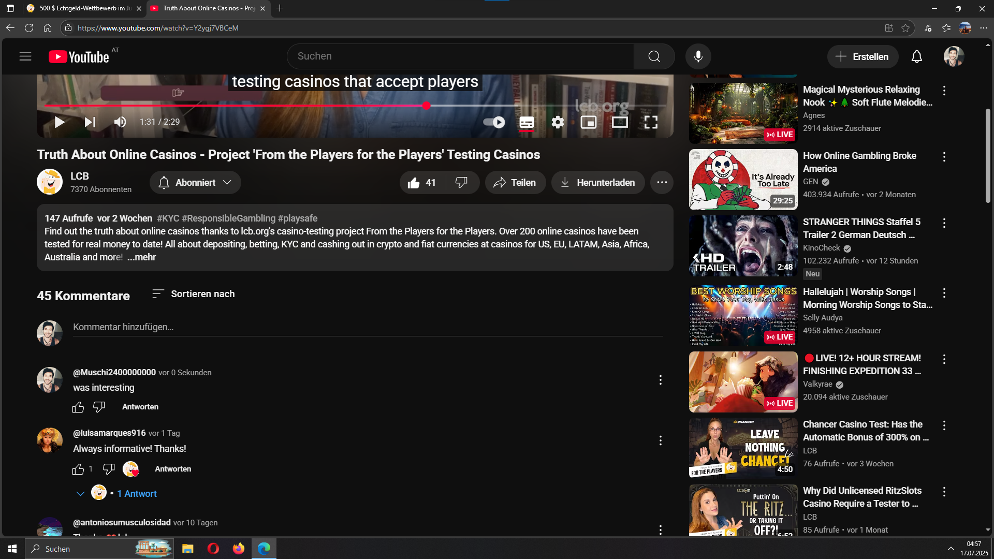The image size is (994, 559).
Task: Like the 'Always informative! Thanks!' comment
Action: pyautogui.click(x=78, y=469)
